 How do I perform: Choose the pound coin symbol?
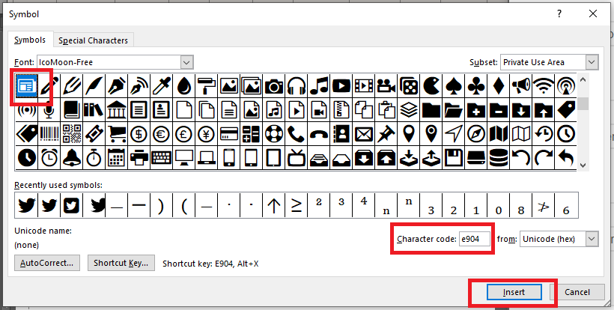pos(184,134)
